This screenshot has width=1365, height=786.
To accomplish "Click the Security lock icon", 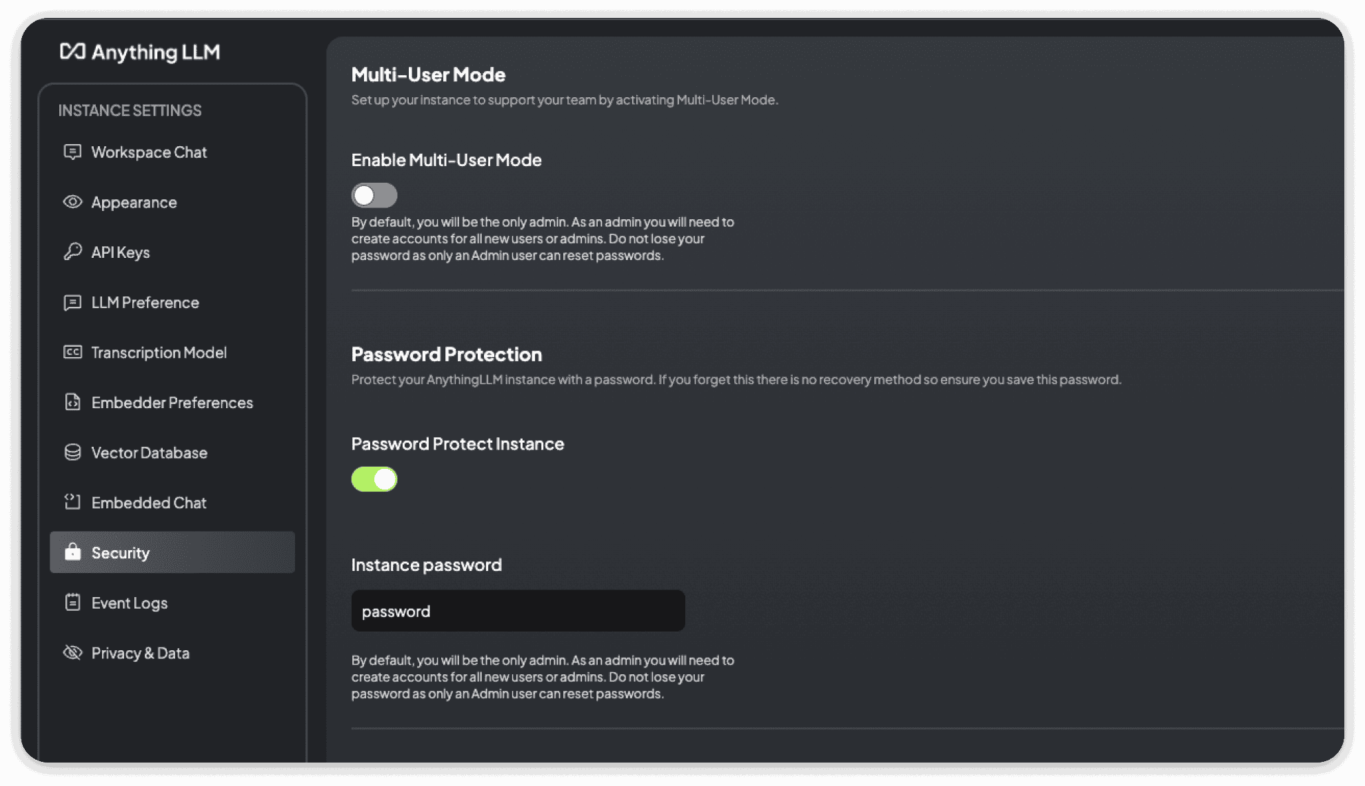I will tap(73, 552).
